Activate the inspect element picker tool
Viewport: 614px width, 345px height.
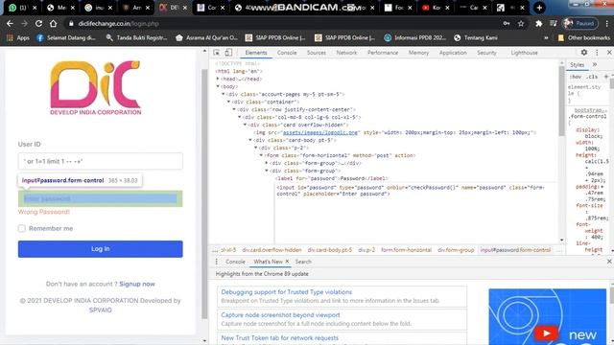click(x=217, y=53)
